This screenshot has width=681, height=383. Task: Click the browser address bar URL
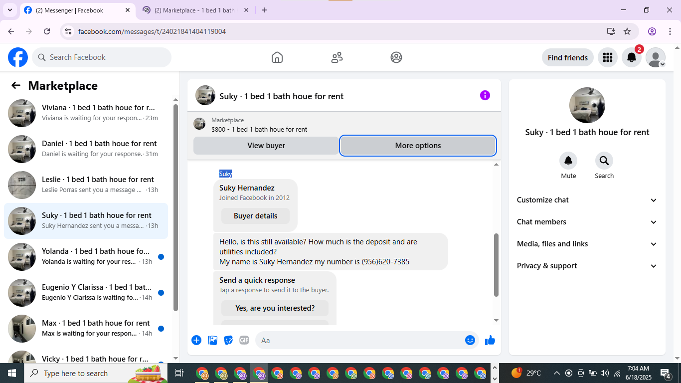click(x=152, y=31)
